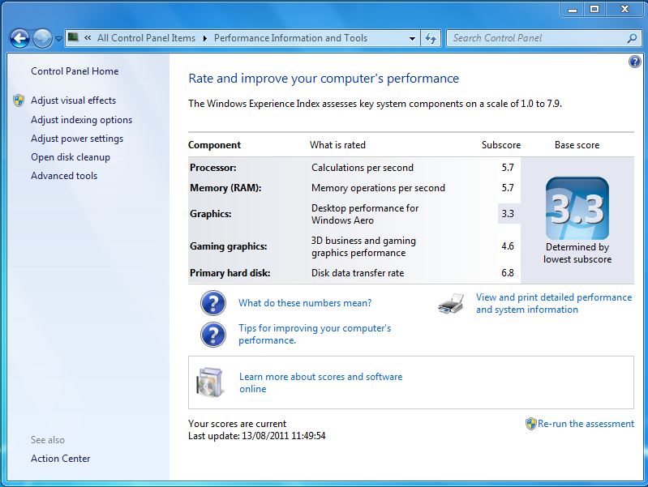Learn more about scores and software online
The image size is (648, 487).
(320, 382)
